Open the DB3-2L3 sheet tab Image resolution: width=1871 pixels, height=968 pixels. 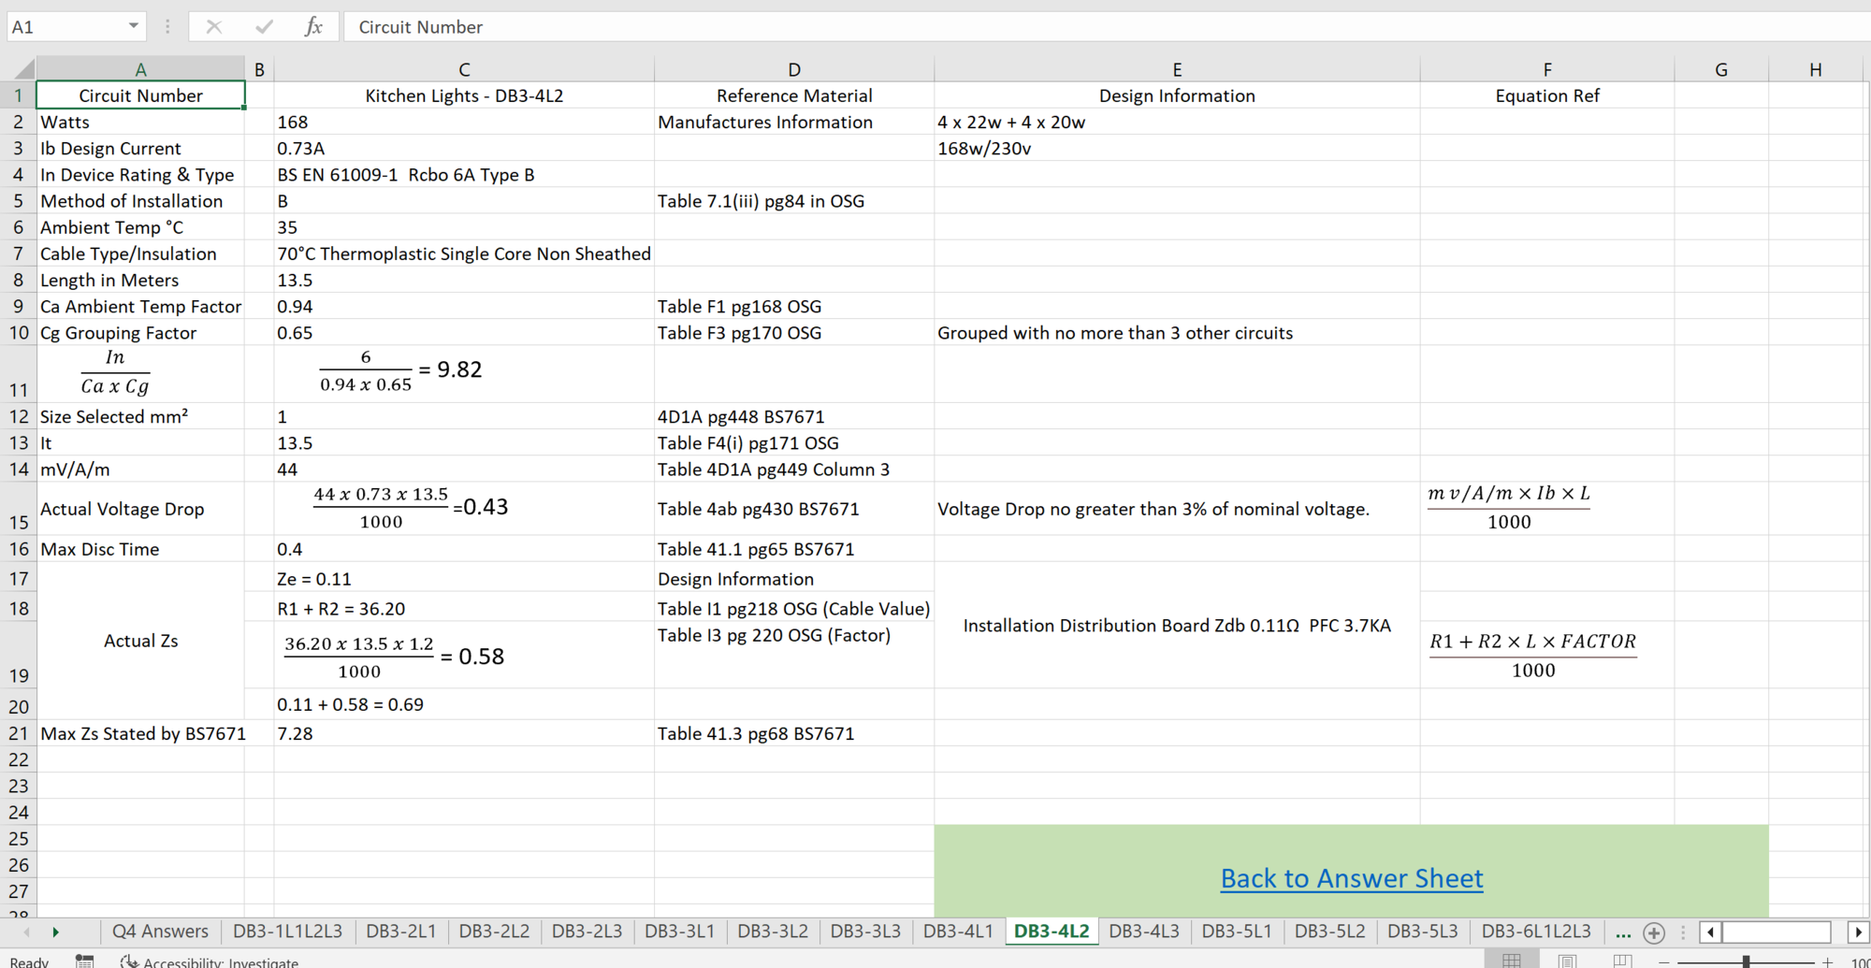click(x=587, y=932)
